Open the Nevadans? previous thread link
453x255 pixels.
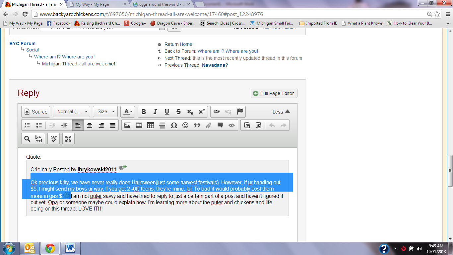click(215, 65)
